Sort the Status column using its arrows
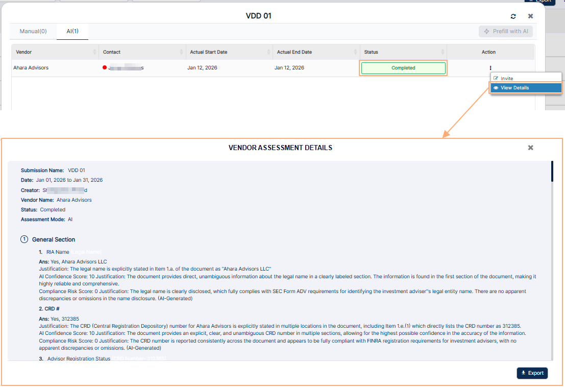Screen dimensions: 565x387 (x=442, y=52)
